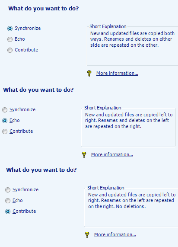This screenshot has width=178, height=247.
Task: Open More information link below the 'No deletions' explanation
Action: pyautogui.click(x=115, y=234)
